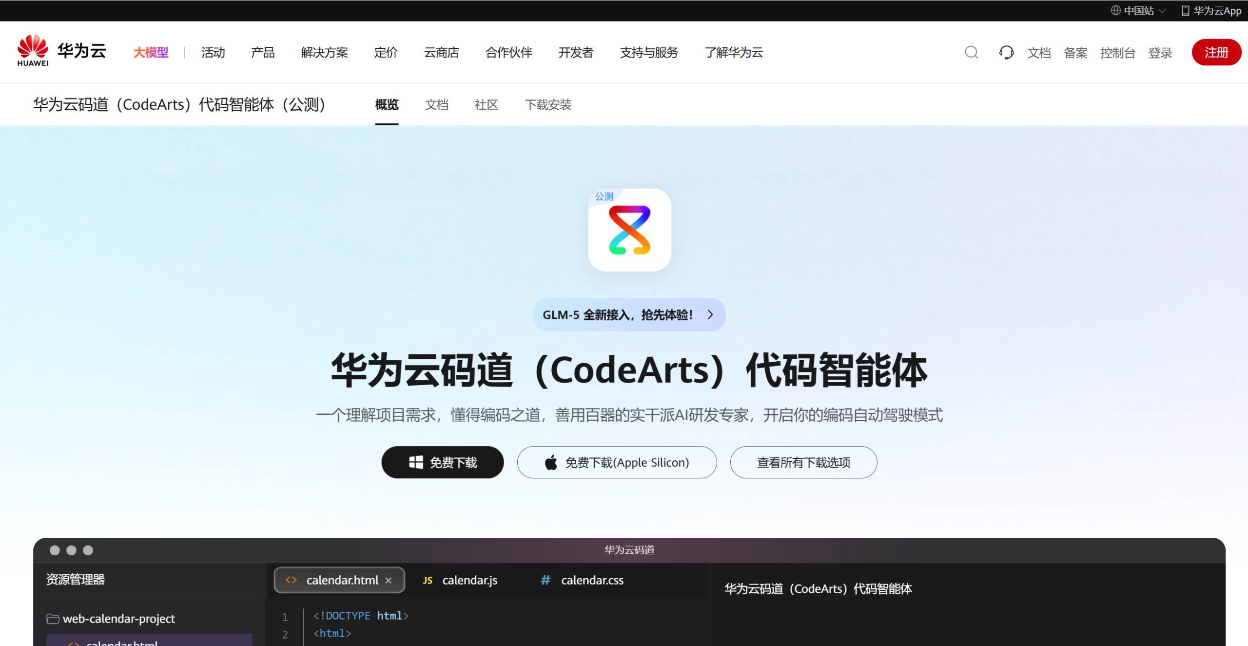Click the 注册 register button
This screenshot has height=646, width=1248.
1216,52
